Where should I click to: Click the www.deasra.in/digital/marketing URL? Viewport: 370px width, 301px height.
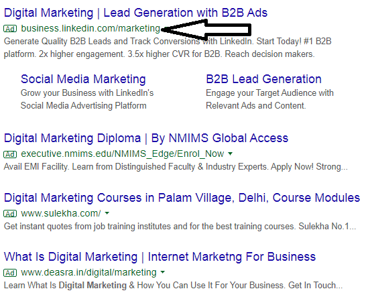pyautogui.click(x=88, y=273)
